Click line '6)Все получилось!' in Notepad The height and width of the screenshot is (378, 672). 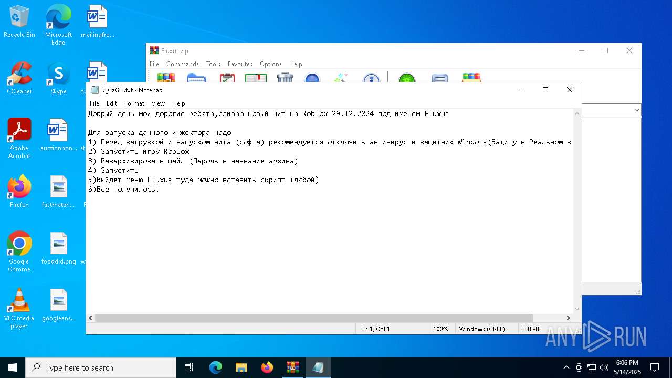(123, 189)
